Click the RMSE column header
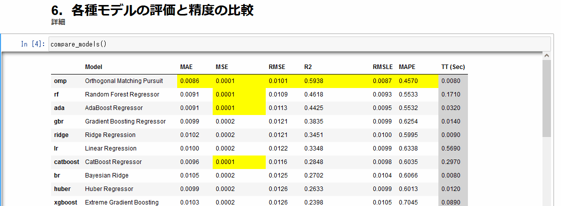The image size is (561, 206). point(277,67)
